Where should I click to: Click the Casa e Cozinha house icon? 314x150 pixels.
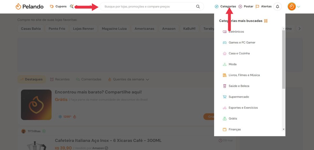(225, 53)
